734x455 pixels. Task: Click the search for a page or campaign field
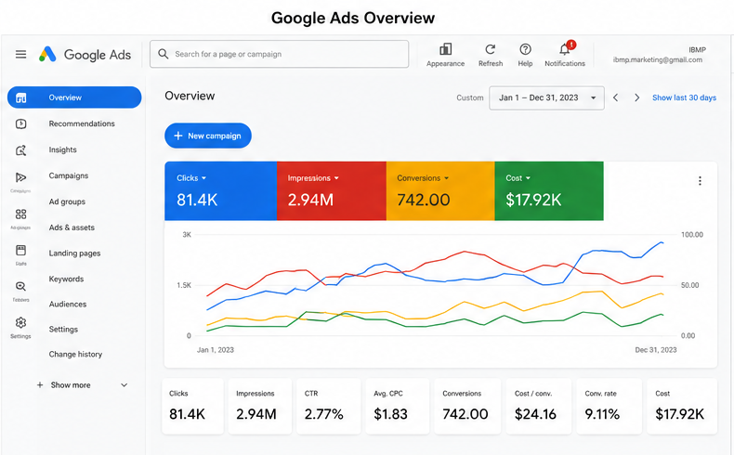pyautogui.click(x=279, y=54)
